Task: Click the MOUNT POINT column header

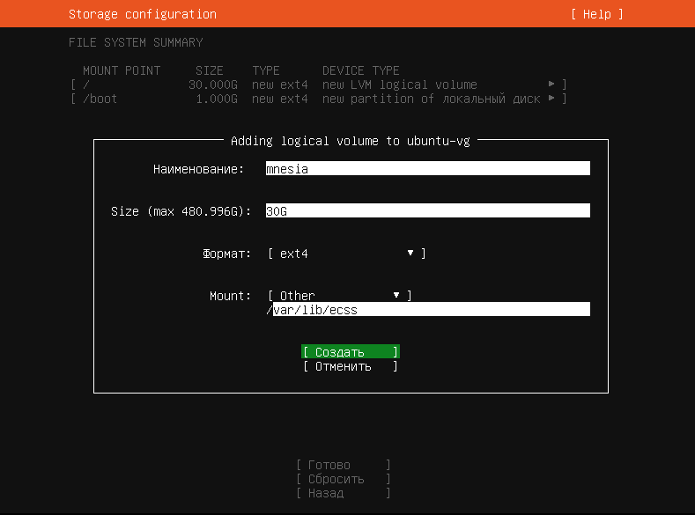Action: 122,70
